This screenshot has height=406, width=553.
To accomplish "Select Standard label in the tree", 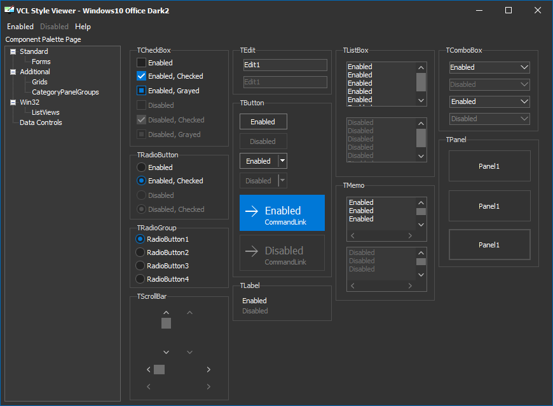I will pyautogui.click(x=34, y=51).
